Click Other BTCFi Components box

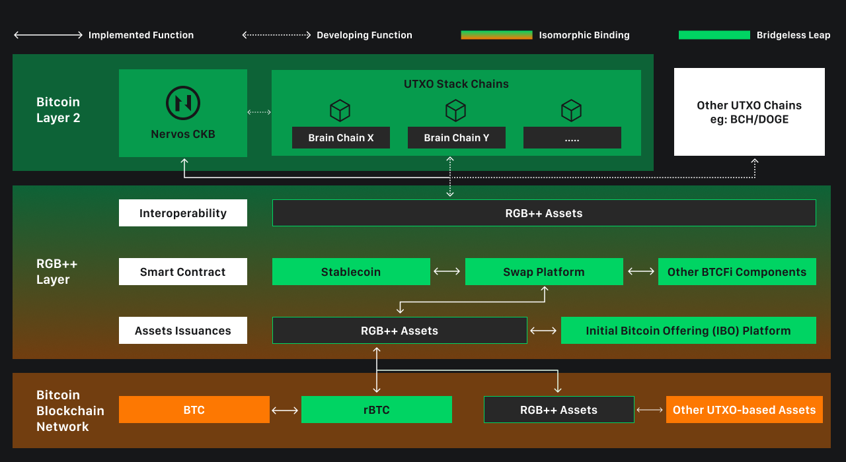pos(737,272)
